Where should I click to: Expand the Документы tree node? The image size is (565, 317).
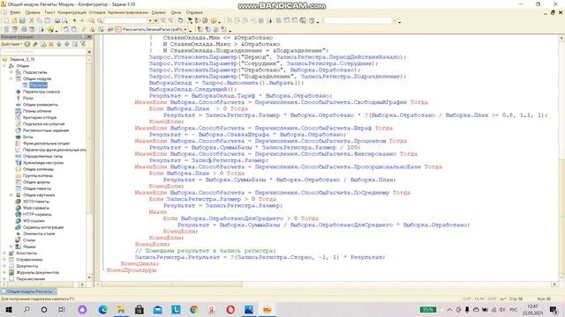coord(4,266)
